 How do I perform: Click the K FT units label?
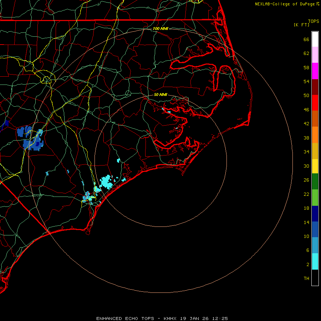click(301, 25)
